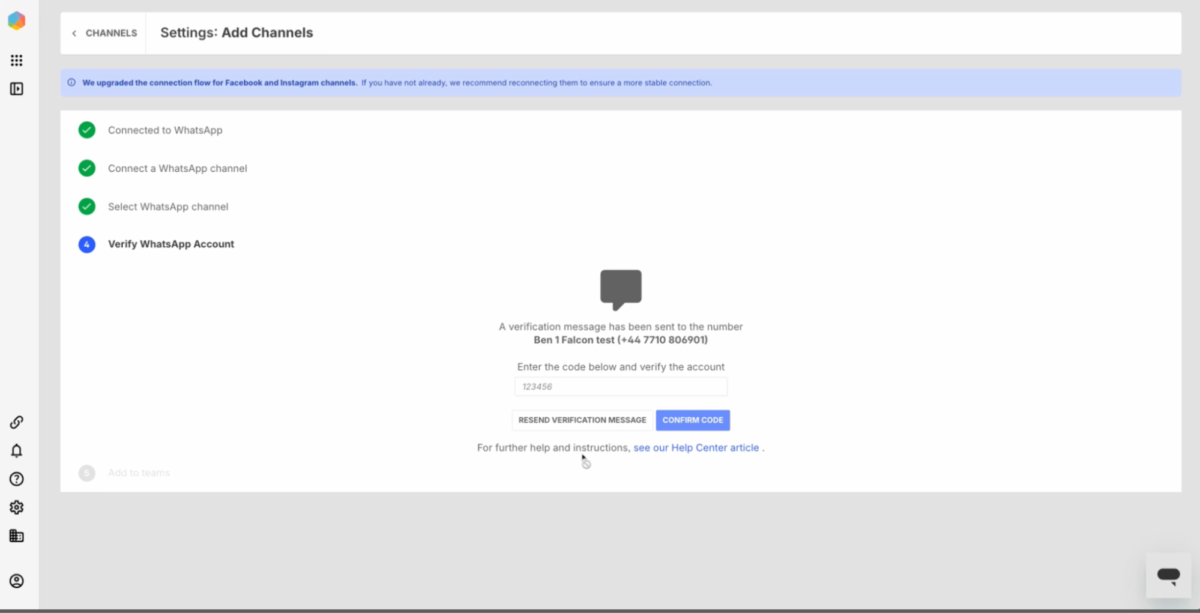Click the speech bubble verification icon

point(621,290)
